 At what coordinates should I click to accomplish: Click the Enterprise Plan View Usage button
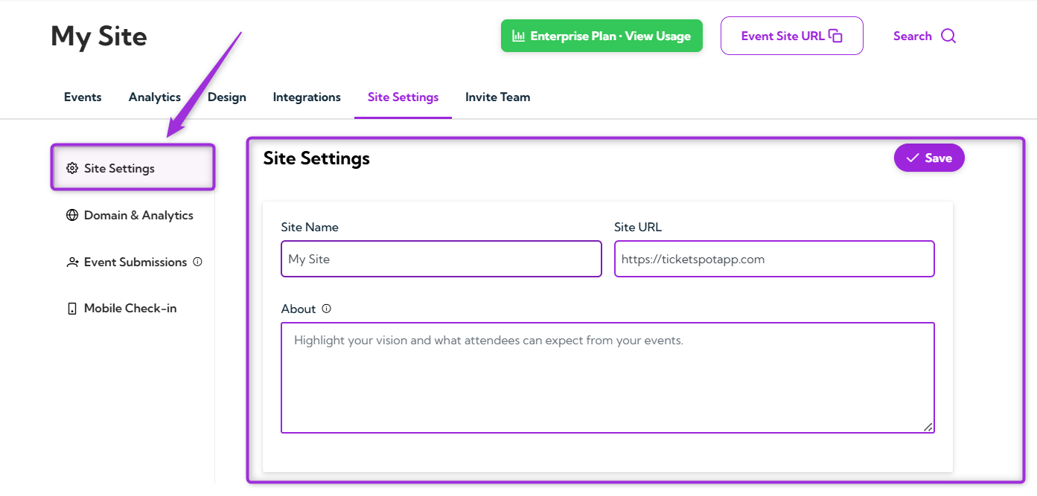(602, 35)
